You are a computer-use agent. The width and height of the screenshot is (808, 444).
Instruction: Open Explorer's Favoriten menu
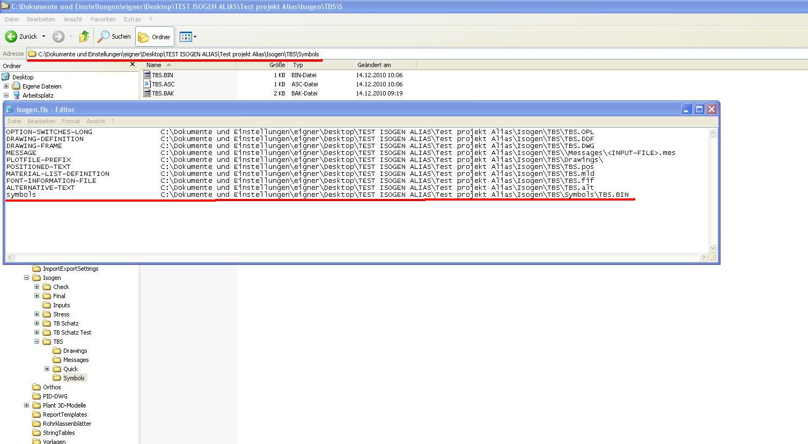tap(103, 19)
